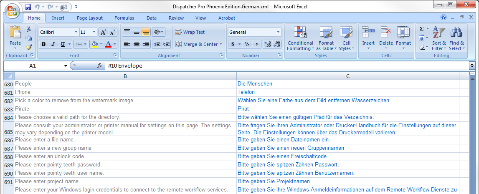479x194 pixels.
Task: Toggle Italic formatting
Action: (53, 44)
